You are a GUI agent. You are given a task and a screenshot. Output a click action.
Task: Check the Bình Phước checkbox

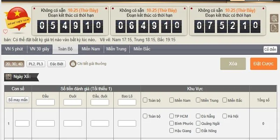pyautogui.click(x=171, y=123)
